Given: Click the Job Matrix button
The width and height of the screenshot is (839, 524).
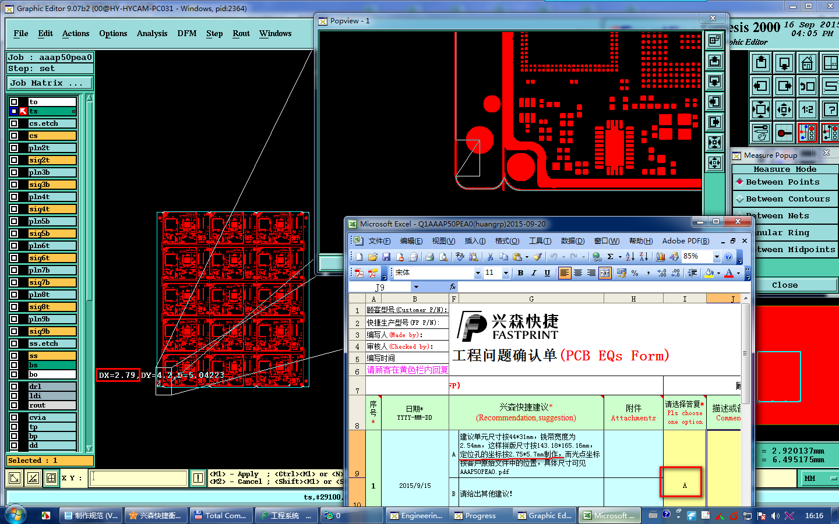Looking at the screenshot, I should coord(50,83).
